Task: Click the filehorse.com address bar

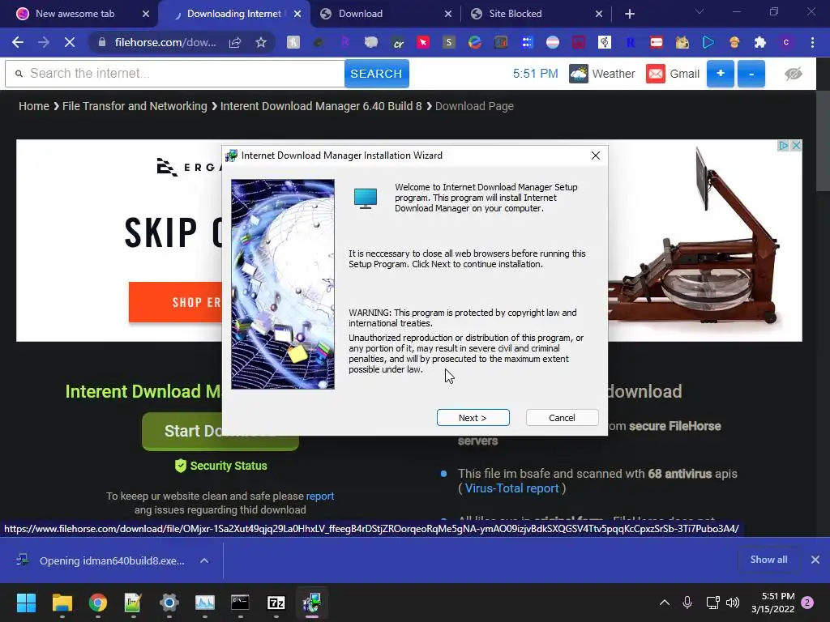Action: [165, 42]
